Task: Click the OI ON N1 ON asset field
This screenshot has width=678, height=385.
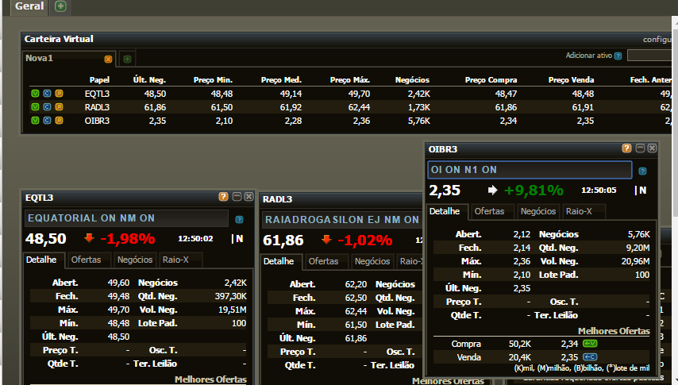Action: click(x=530, y=170)
